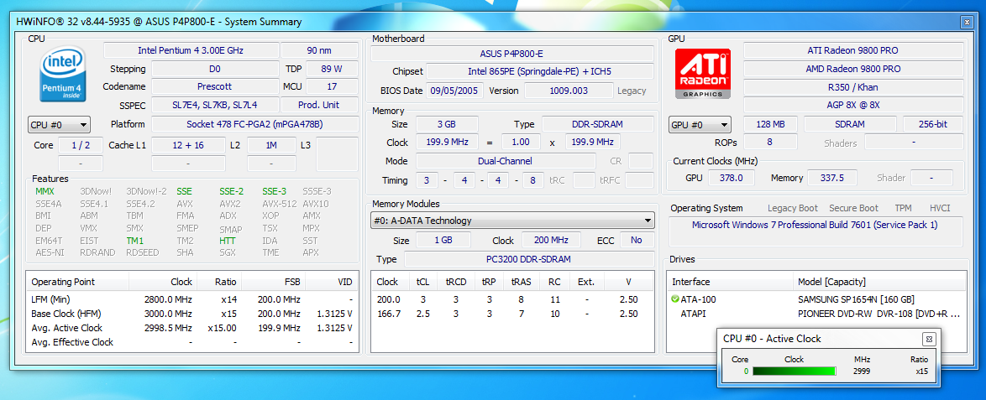986x400 pixels.
Task: Click the TM1 feature label
Action: tap(134, 241)
